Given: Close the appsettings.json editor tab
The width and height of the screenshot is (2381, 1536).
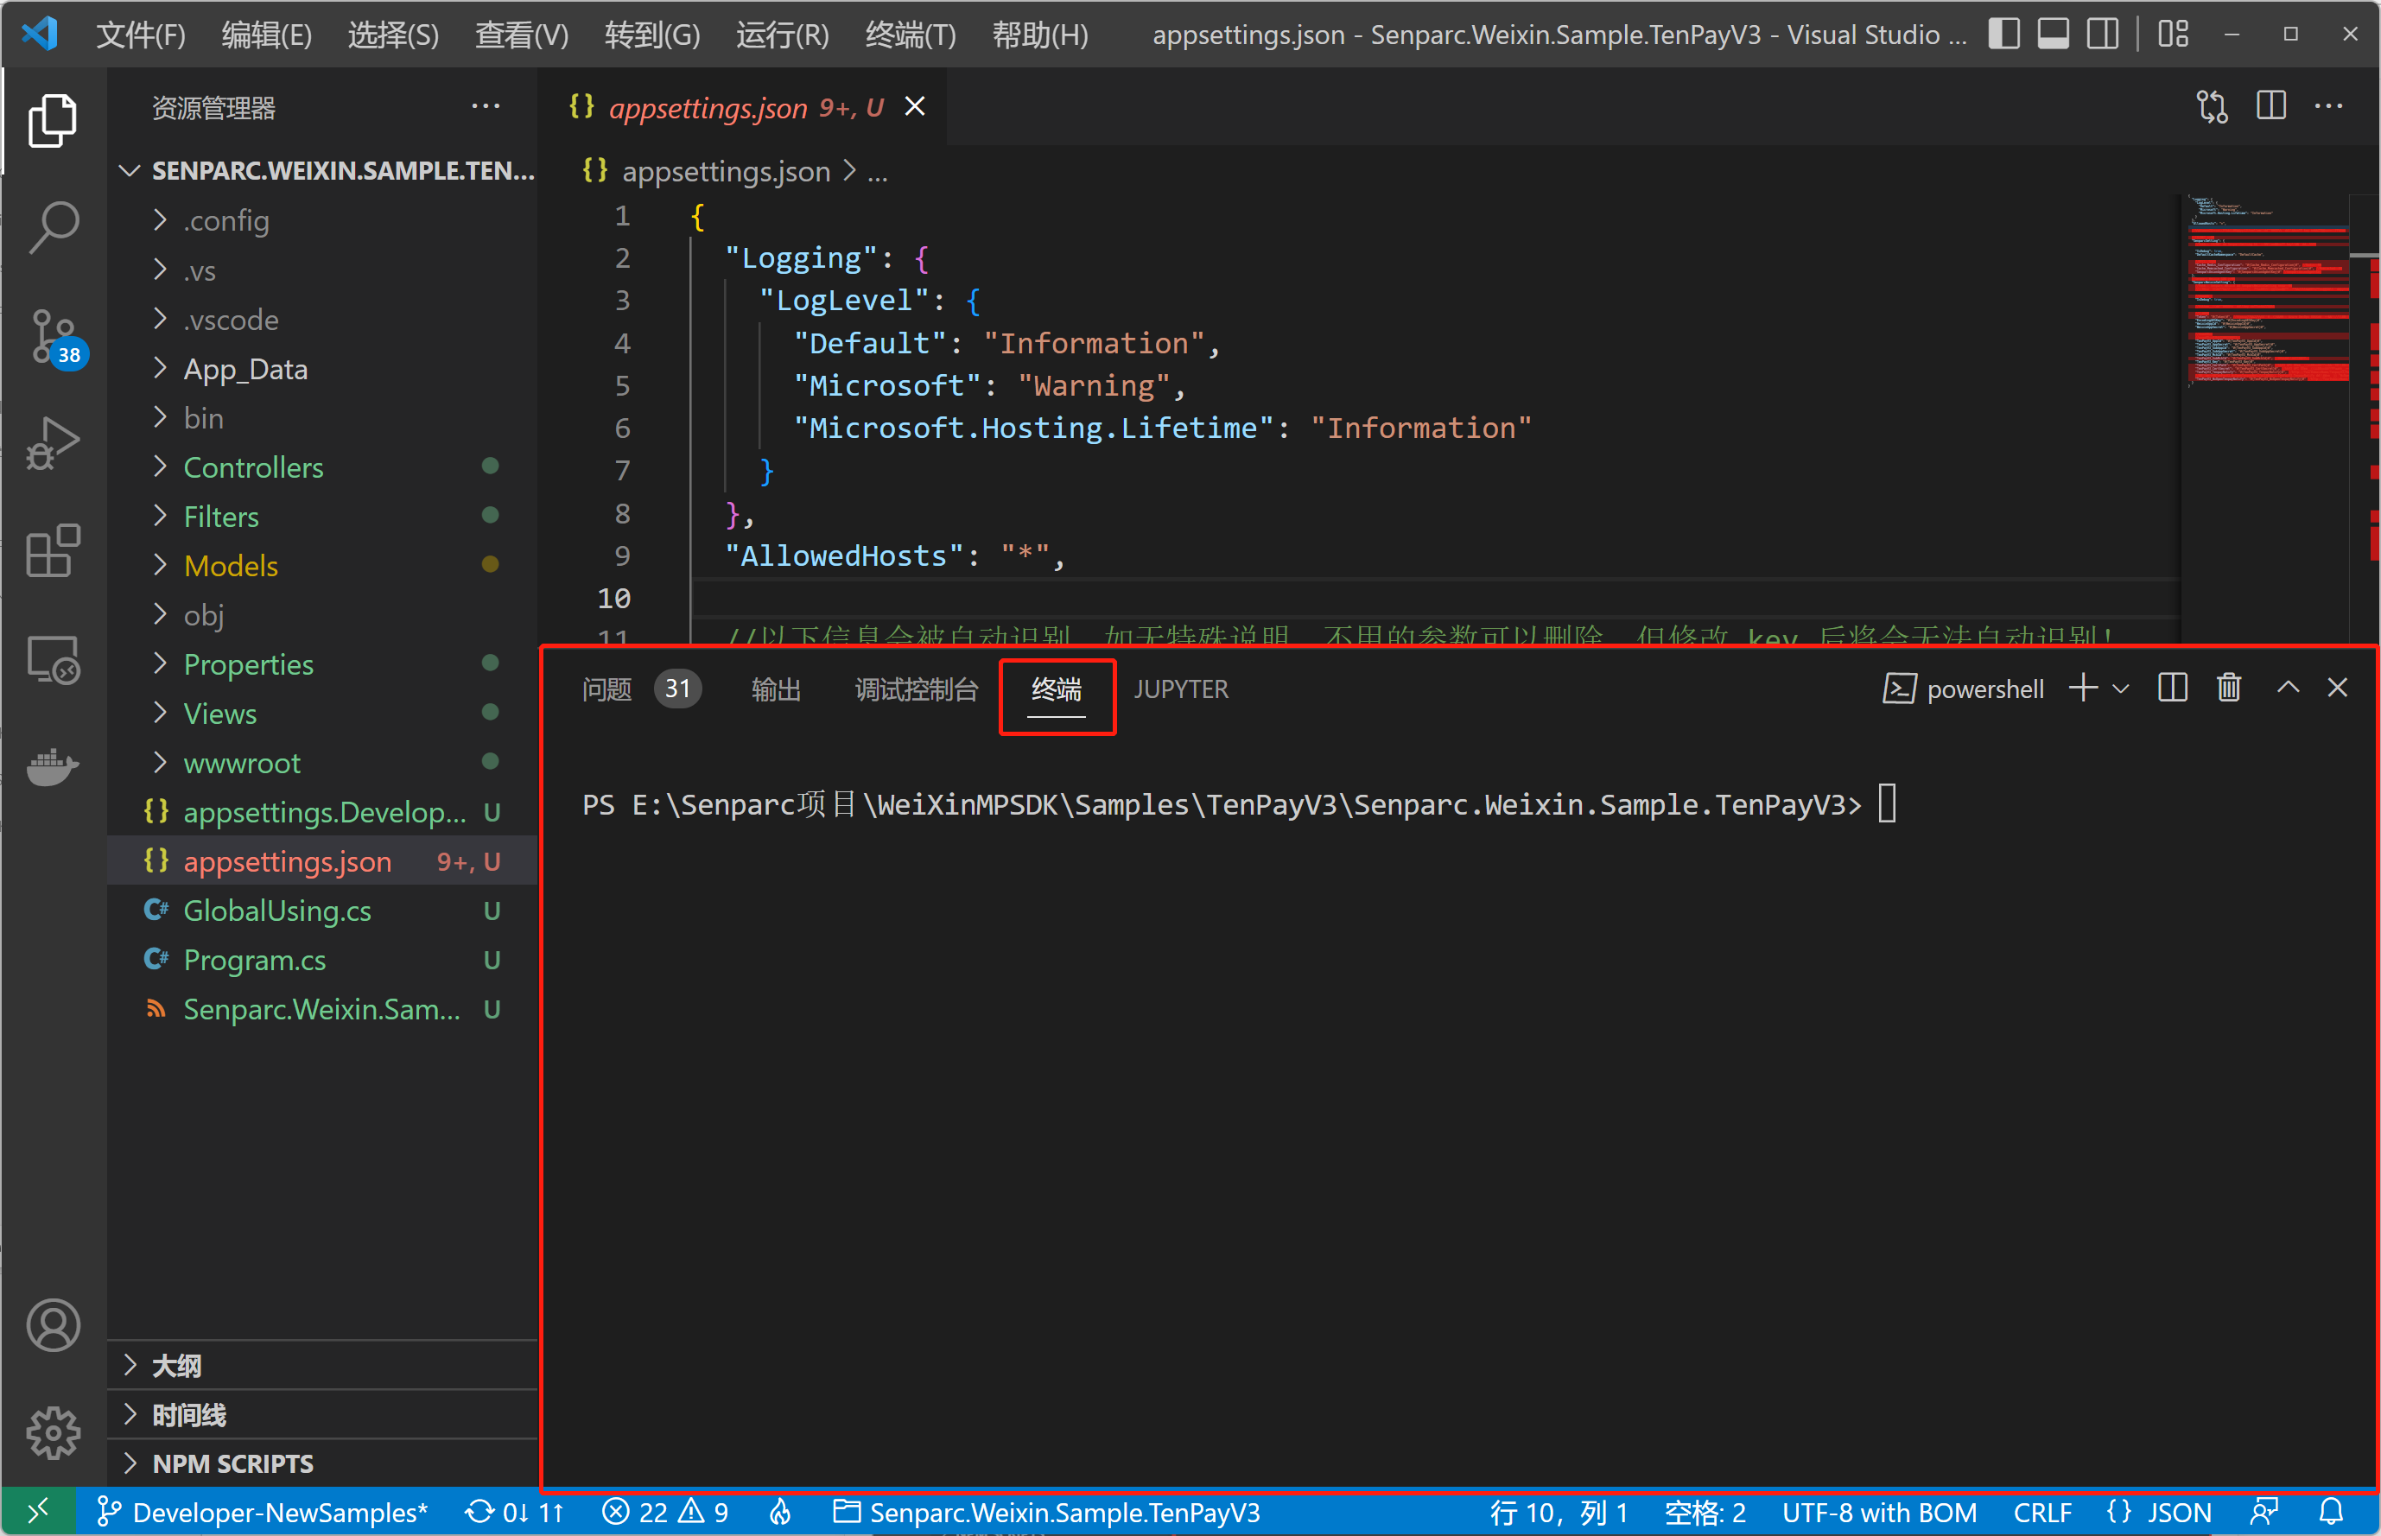Looking at the screenshot, I should [915, 105].
